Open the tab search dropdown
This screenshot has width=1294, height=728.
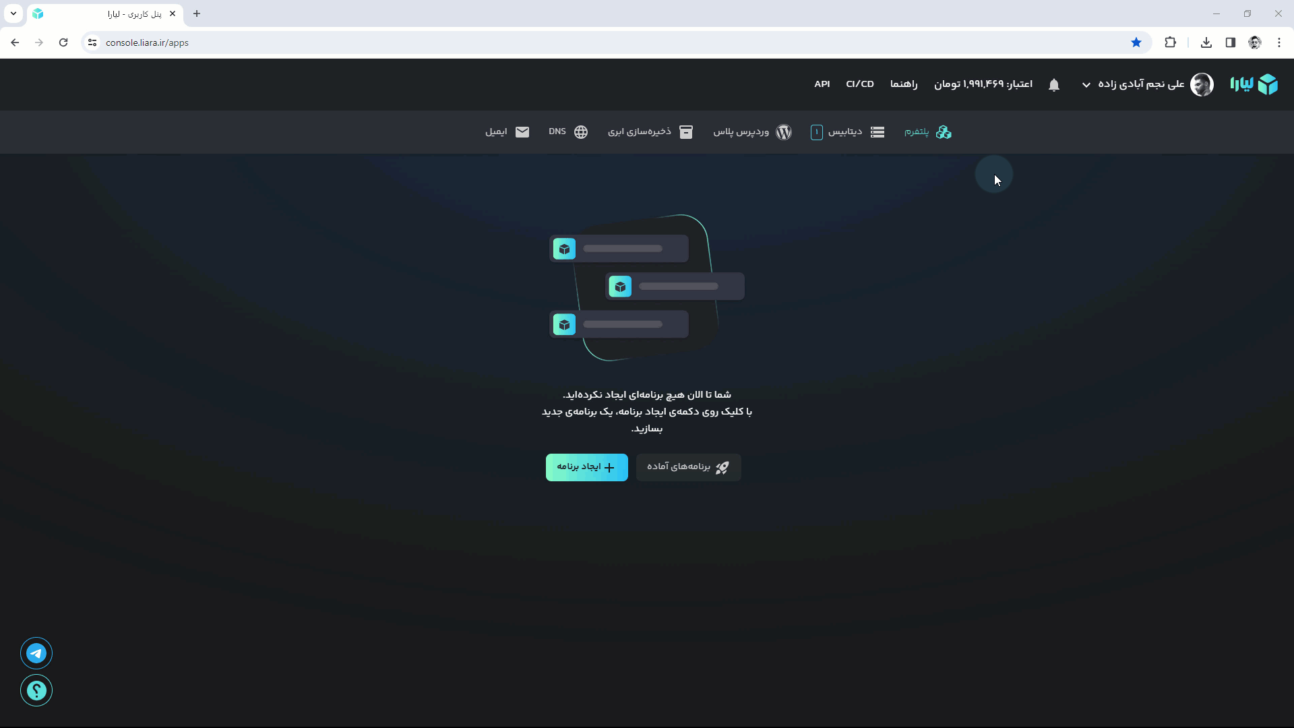(13, 13)
